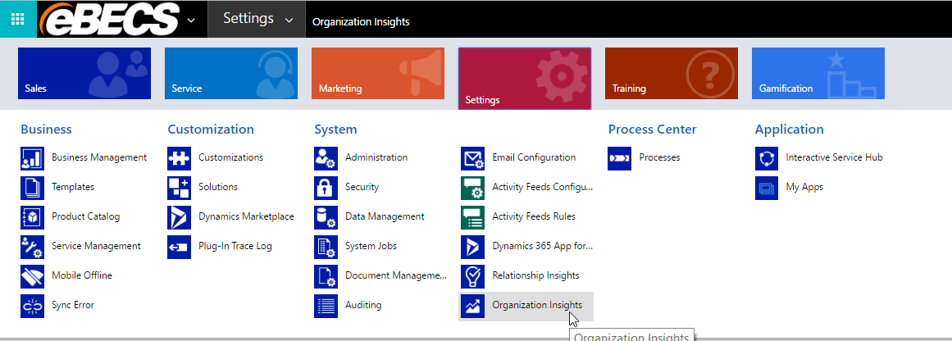The image size is (952, 341).
Task: Click the Organization Insights breadcrumb text
Action: pyautogui.click(x=361, y=22)
